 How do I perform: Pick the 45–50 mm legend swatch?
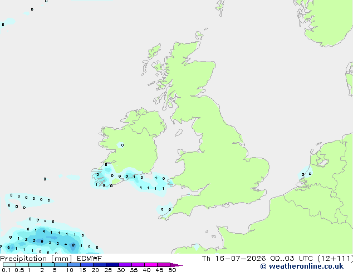pos(164,265)
